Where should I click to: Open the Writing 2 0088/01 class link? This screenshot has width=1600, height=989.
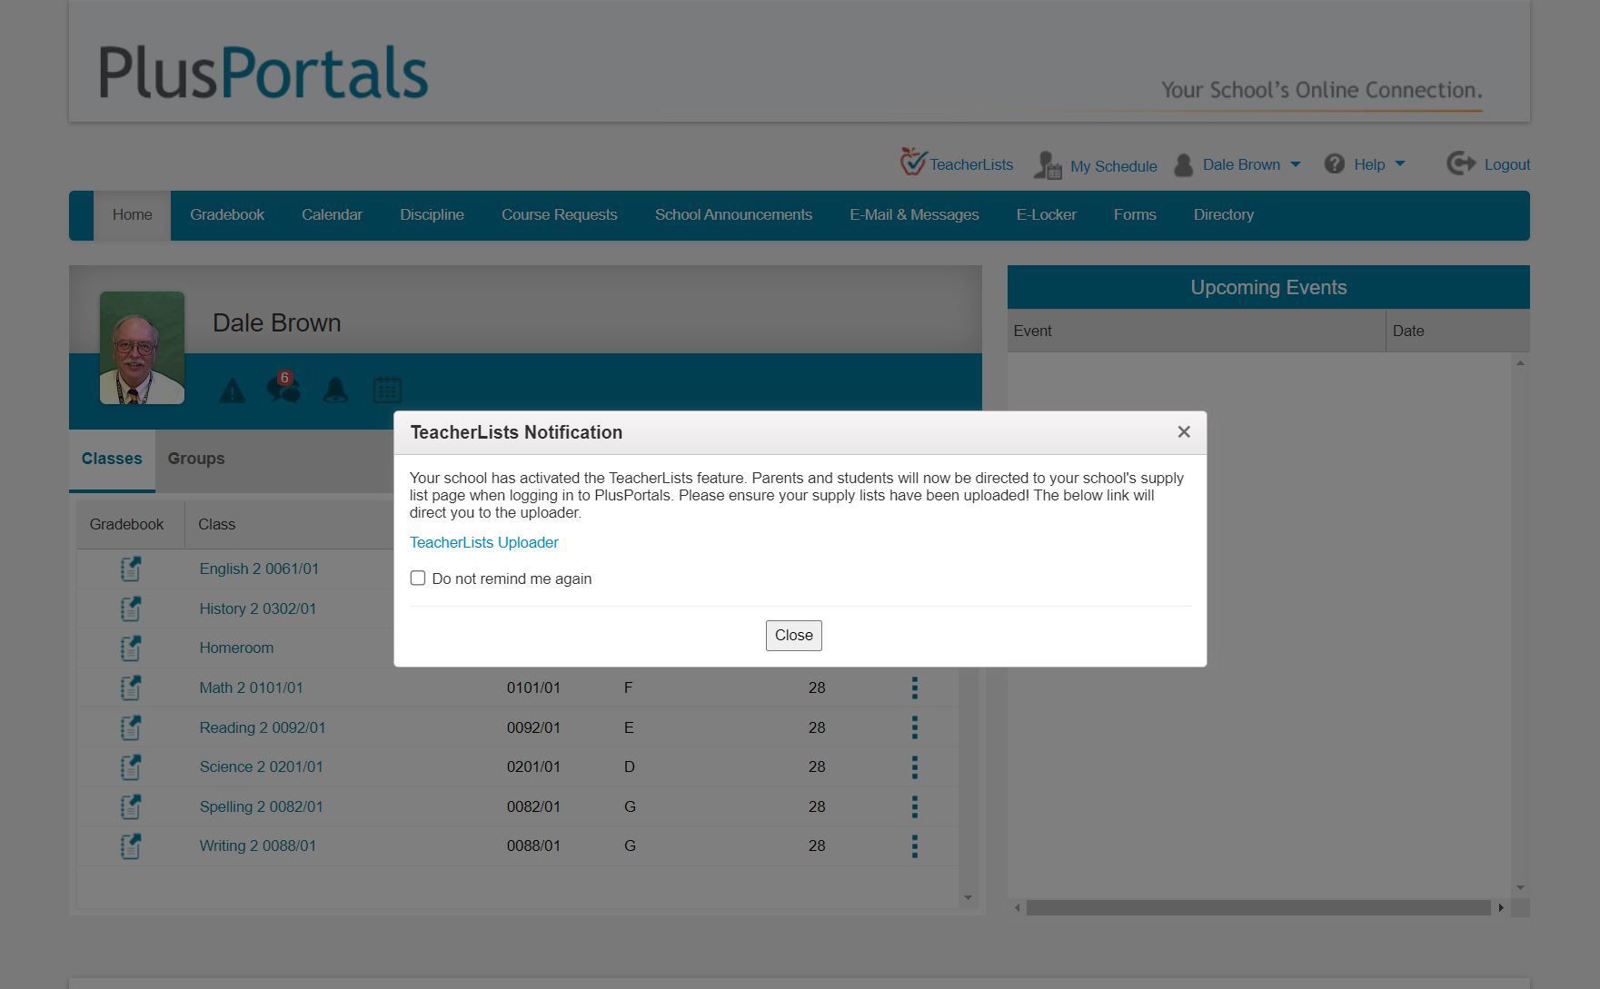(x=258, y=846)
